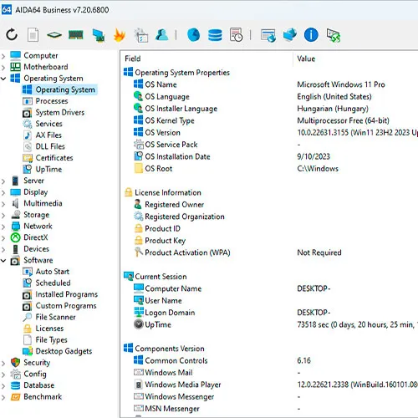
Task: Click the report with clock toolbar icon
Action: coord(236,35)
